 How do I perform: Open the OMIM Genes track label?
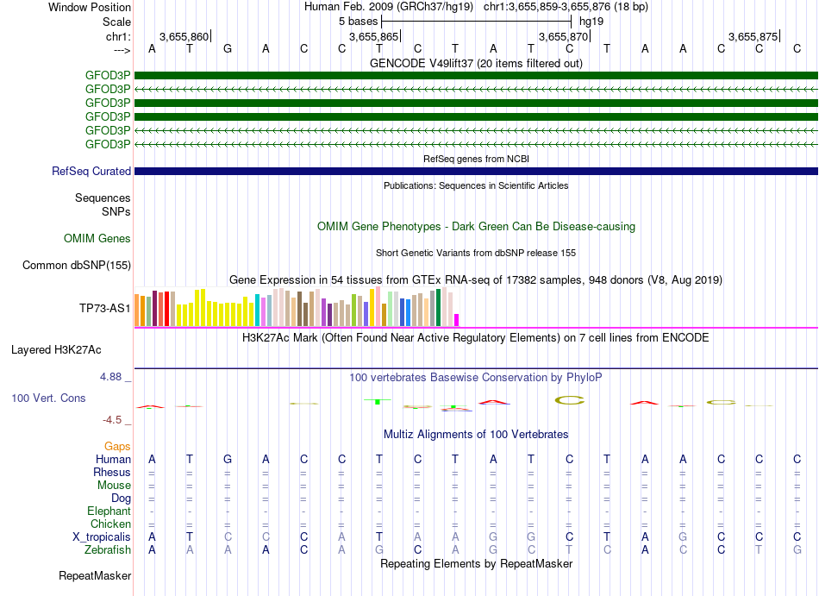tap(97, 239)
